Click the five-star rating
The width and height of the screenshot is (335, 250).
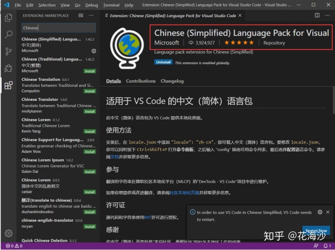coord(239,43)
